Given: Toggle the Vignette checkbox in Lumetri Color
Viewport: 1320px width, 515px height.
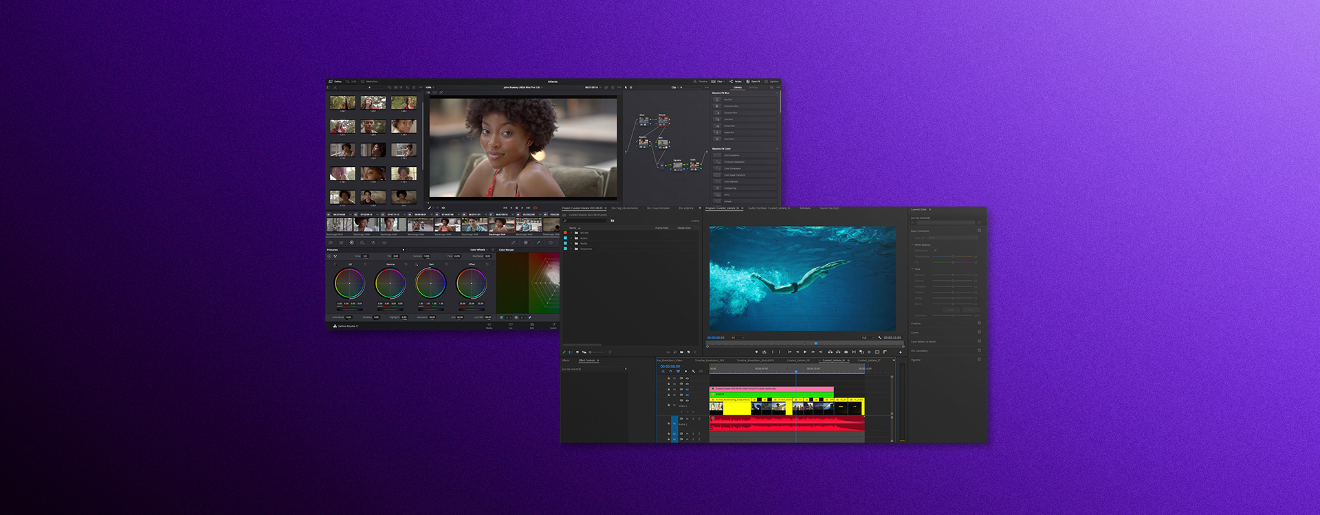Looking at the screenshot, I should 979,360.
